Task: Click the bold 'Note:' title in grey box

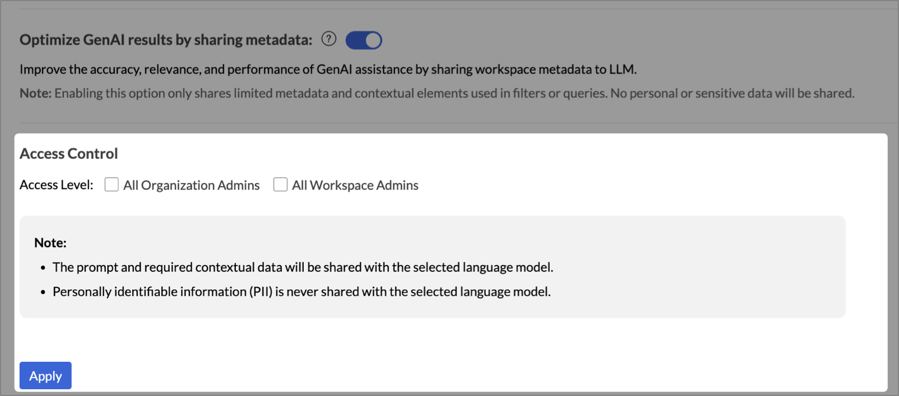Action: pyautogui.click(x=50, y=243)
